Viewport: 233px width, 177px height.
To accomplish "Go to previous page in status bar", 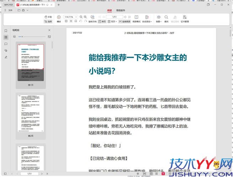I will click(17, 173).
